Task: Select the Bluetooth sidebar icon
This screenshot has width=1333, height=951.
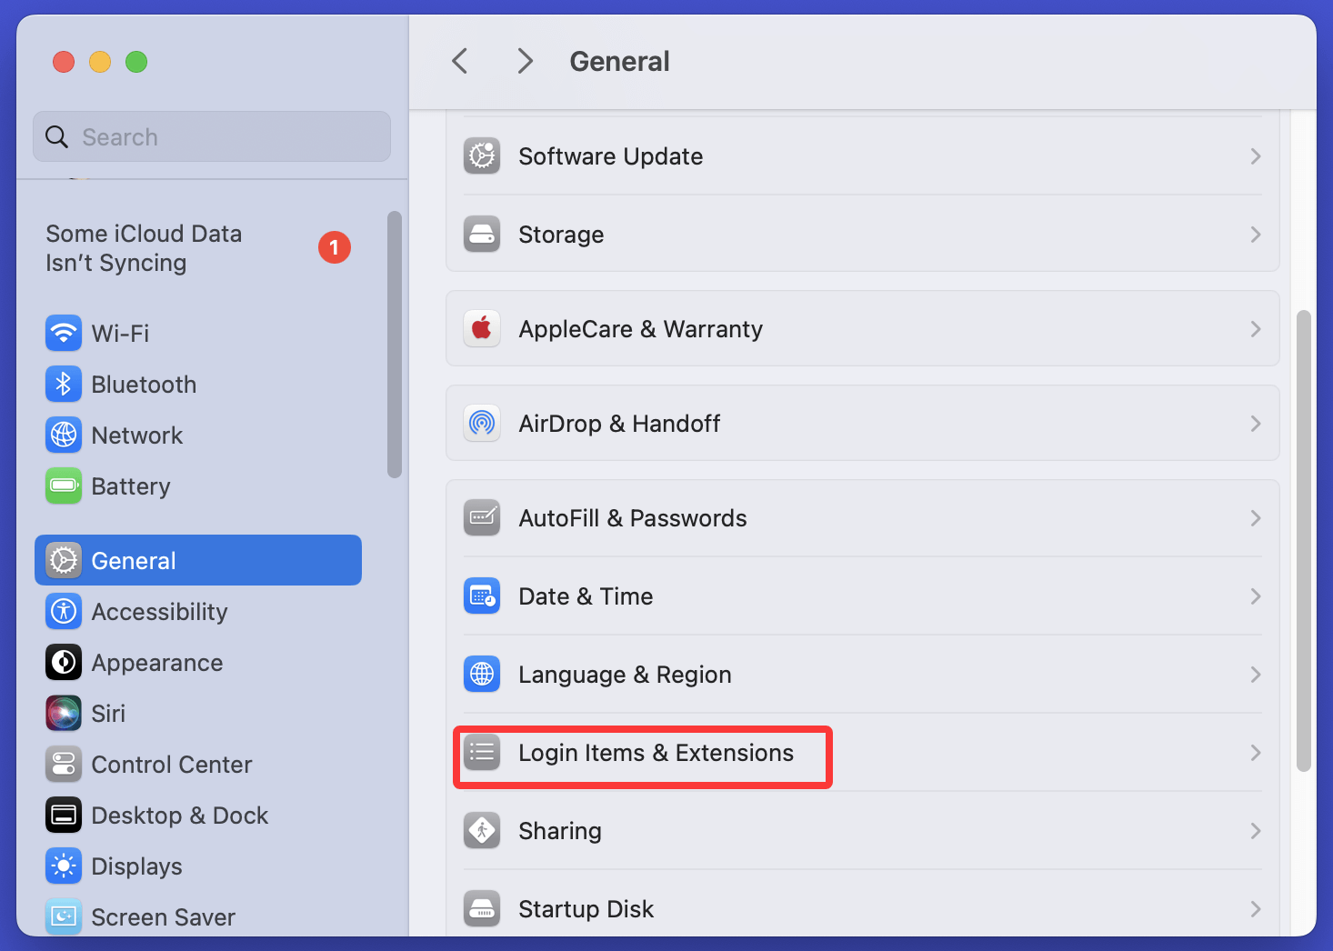Action: coord(63,384)
